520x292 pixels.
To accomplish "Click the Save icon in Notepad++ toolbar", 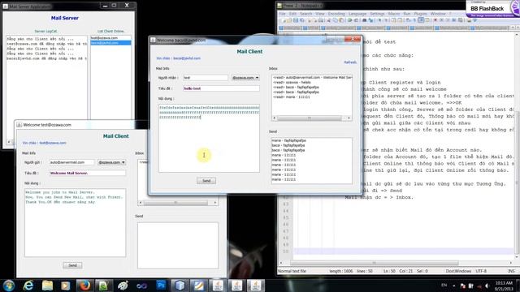I will coord(296,20).
